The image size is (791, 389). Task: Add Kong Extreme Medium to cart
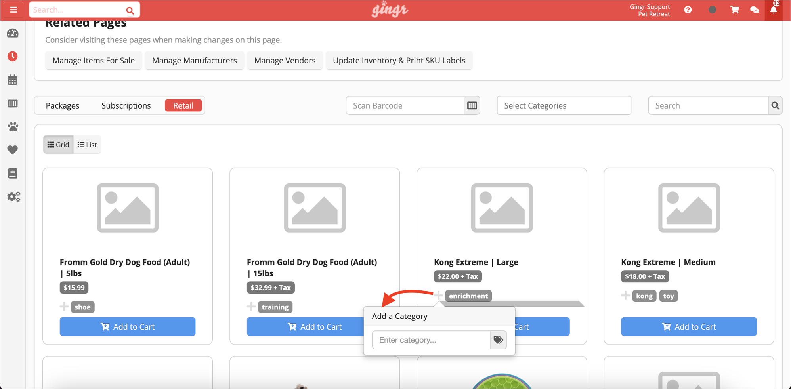689,326
